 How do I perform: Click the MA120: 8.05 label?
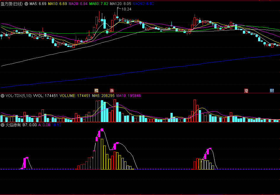pos(120,4)
